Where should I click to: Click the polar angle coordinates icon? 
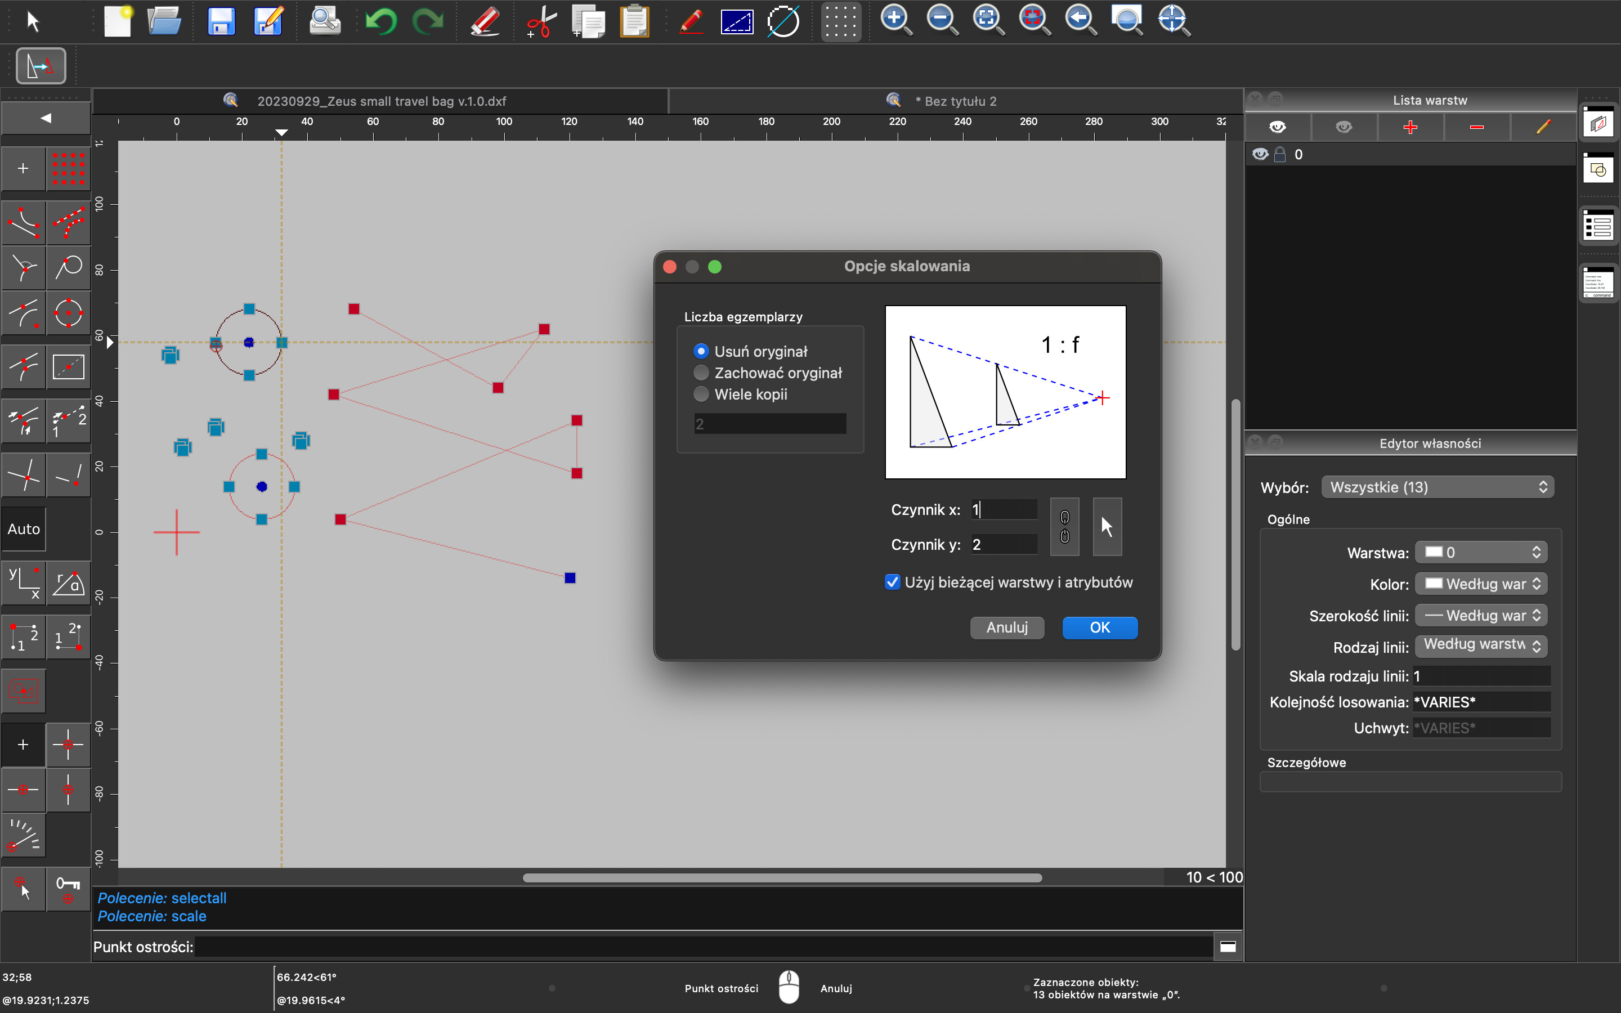point(68,583)
